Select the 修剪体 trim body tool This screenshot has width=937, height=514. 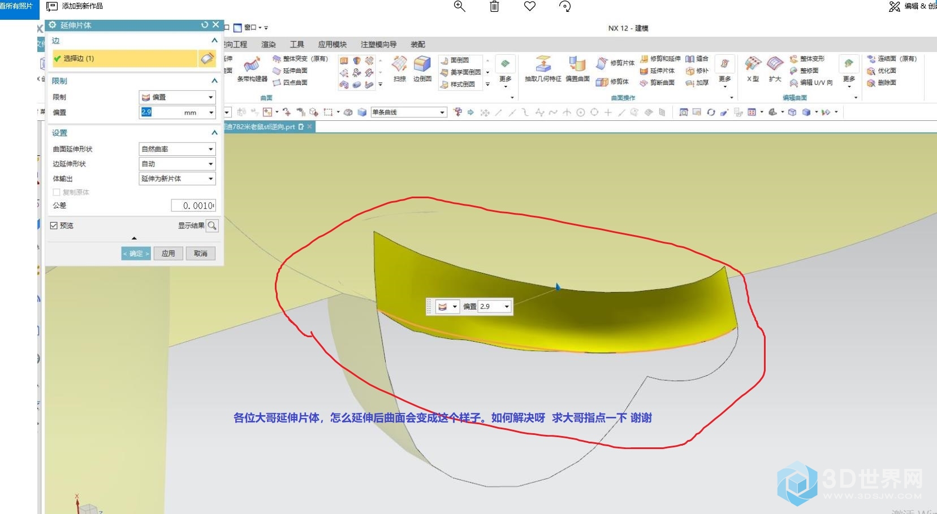(x=612, y=82)
